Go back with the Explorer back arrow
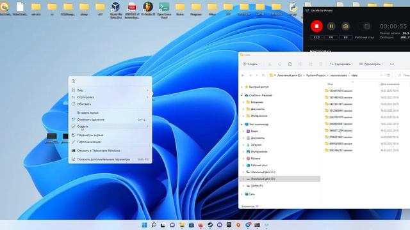 pos(243,75)
